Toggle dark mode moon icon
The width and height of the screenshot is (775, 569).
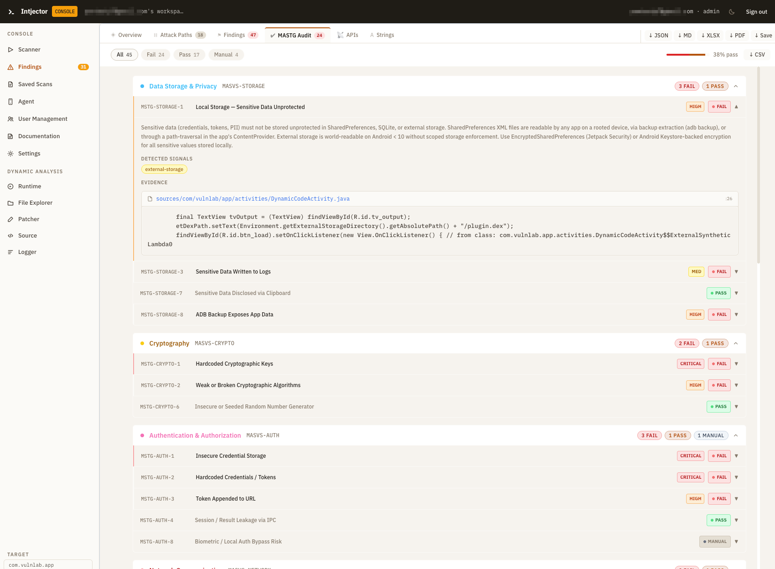pyautogui.click(x=732, y=12)
